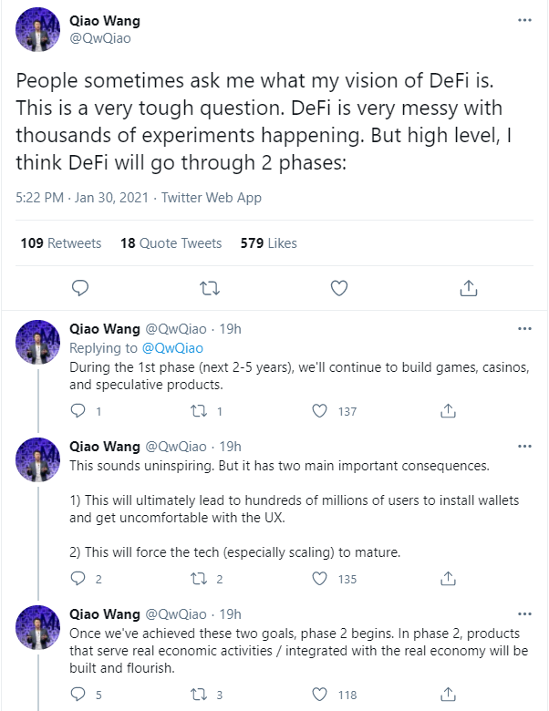Like the main DeFi vision tweet
Viewport: 549px width, 711px height.
339,288
